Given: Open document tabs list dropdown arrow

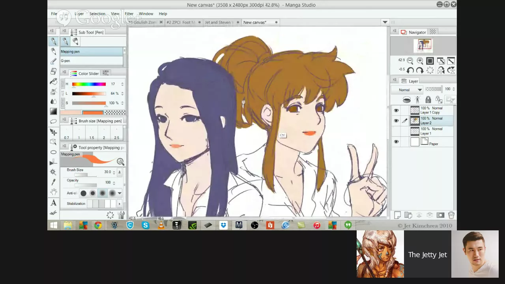Looking at the screenshot, I should click(x=385, y=22).
